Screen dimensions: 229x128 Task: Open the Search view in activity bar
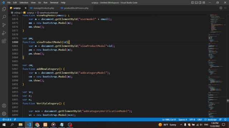pos(4,17)
